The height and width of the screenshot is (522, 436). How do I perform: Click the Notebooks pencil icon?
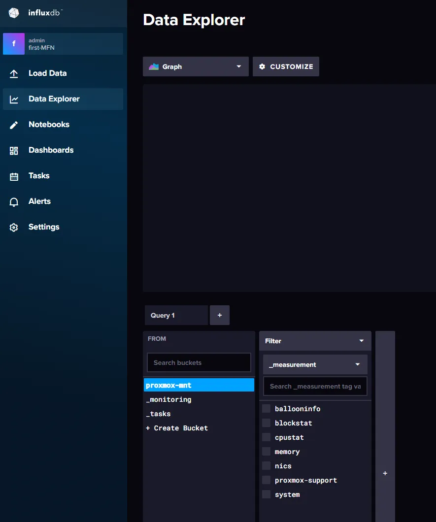point(14,125)
